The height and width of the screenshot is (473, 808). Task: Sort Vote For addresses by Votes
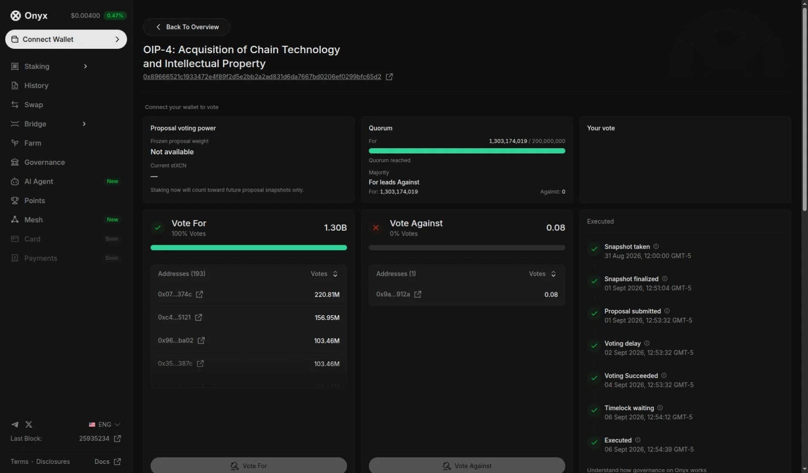(324, 274)
